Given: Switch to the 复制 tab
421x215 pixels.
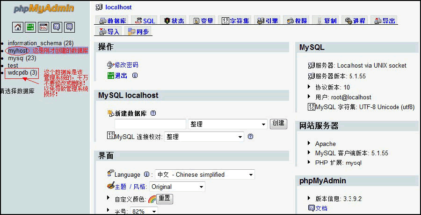Looking at the screenshot, I should (326, 21).
